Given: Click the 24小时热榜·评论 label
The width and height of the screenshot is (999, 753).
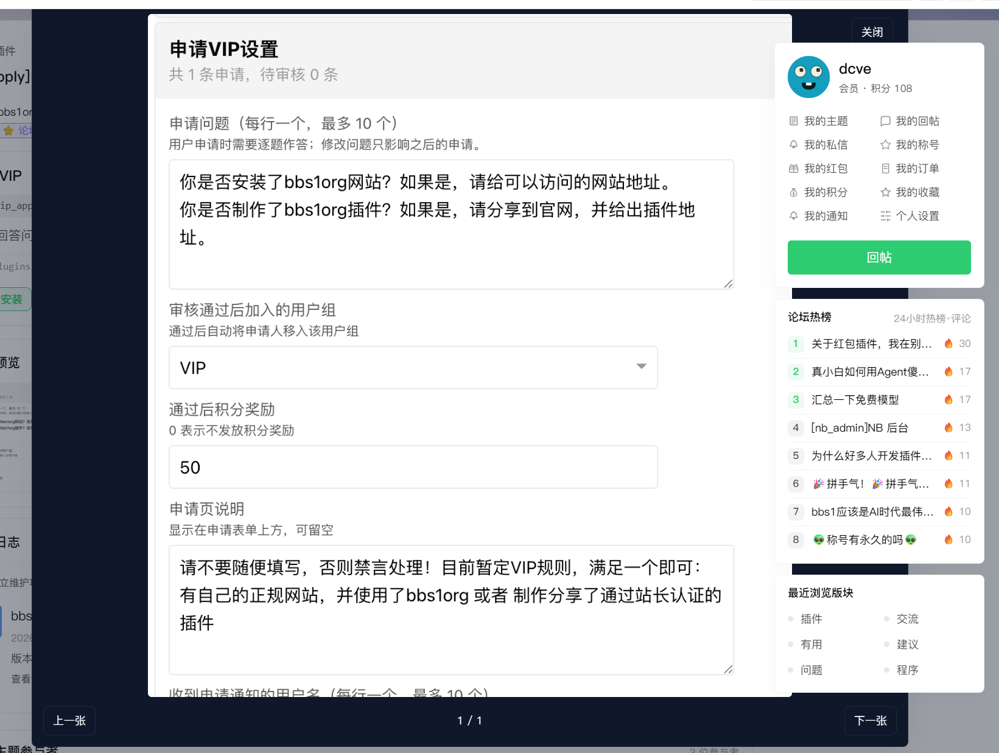Looking at the screenshot, I should (x=932, y=318).
